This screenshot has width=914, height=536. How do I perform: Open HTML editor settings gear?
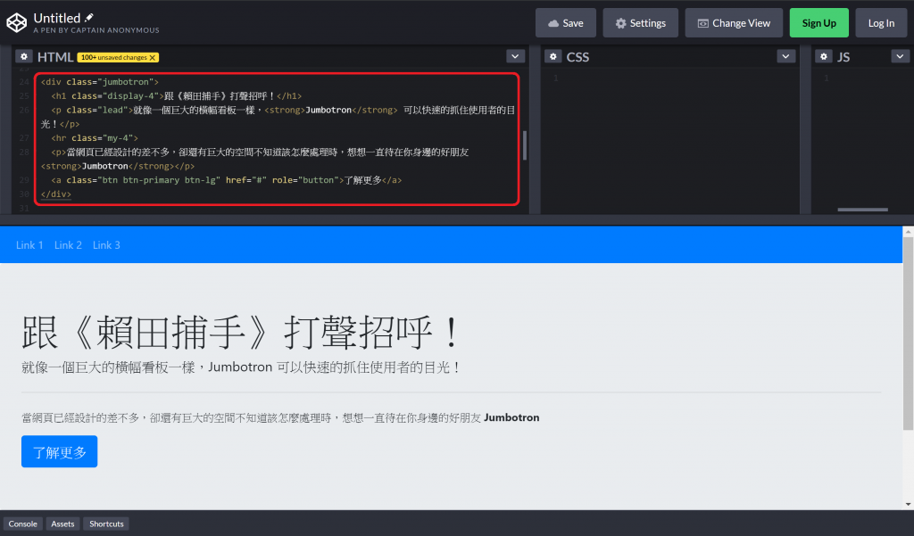[x=24, y=56]
